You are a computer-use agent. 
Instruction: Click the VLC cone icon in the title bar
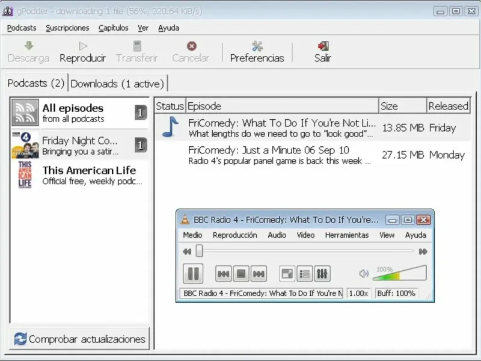click(x=185, y=220)
